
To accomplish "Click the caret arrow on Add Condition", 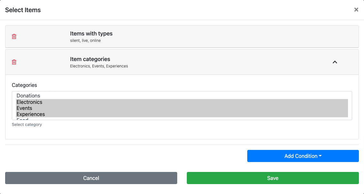I will [320, 156].
